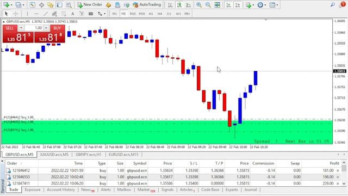Select the Text Label tool
The image size is (348, 196).
click(x=82, y=14)
